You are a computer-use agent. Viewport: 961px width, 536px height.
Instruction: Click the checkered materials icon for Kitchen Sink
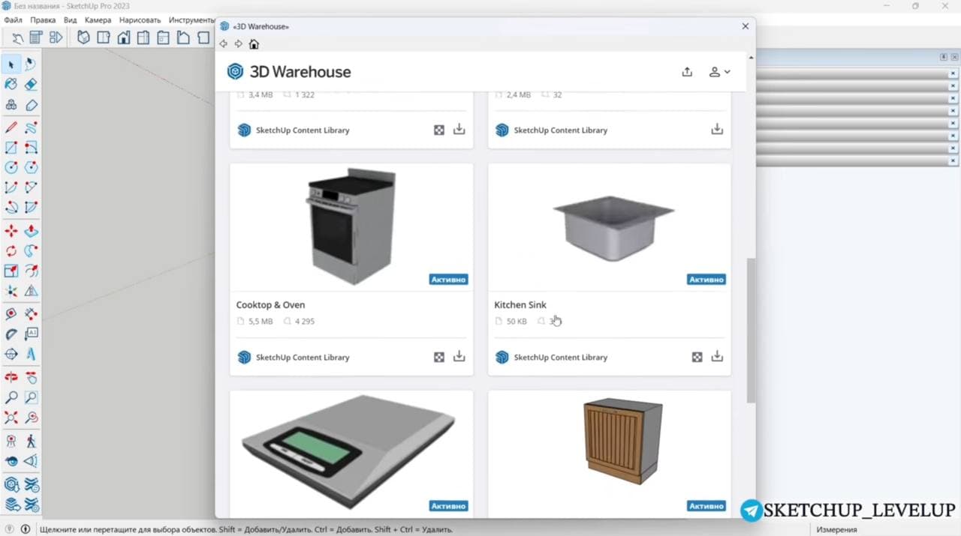click(697, 358)
